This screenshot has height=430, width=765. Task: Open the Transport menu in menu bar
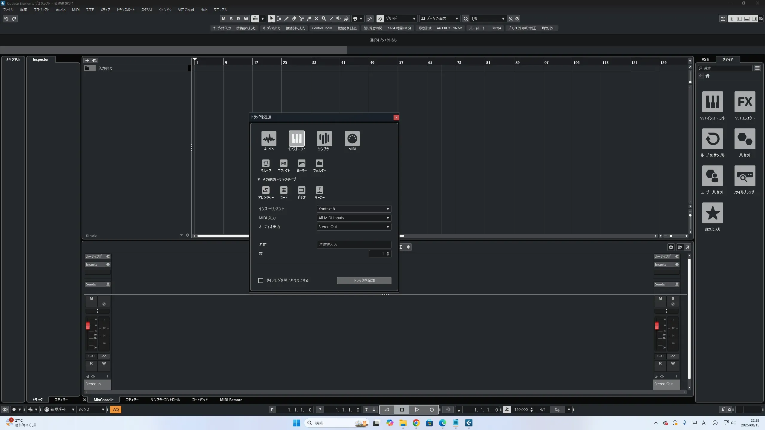[x=126, y=10]
